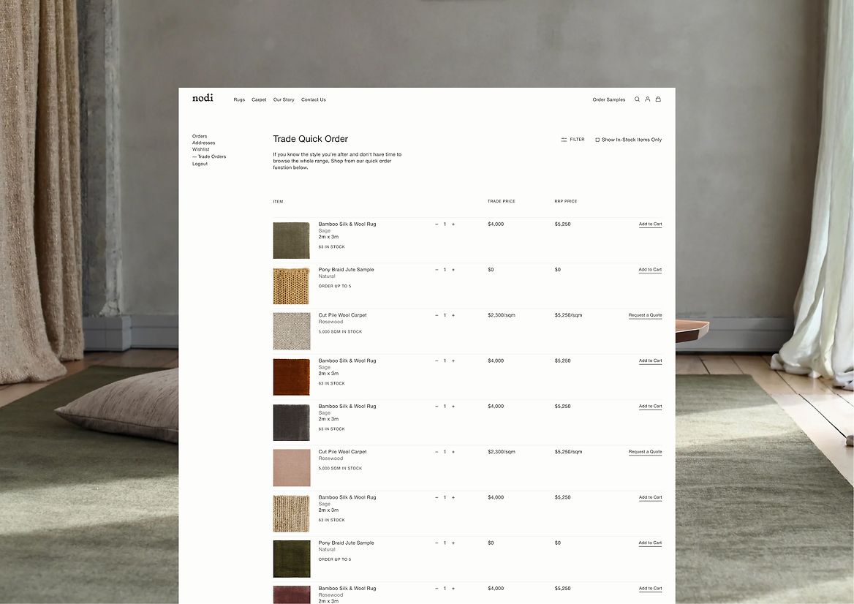
Task: Click Logout in the sidebar
Action: click(x=200, y=164)
